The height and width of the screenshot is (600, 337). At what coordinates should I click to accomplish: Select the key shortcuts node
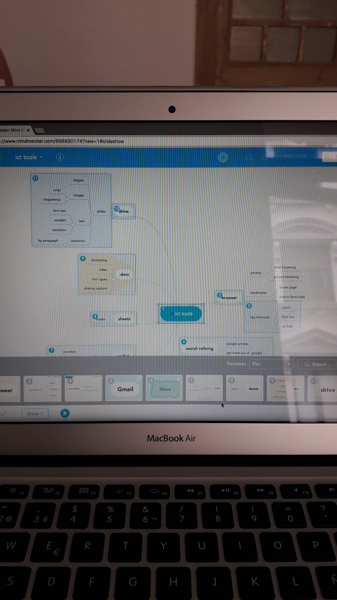(260, 317)
